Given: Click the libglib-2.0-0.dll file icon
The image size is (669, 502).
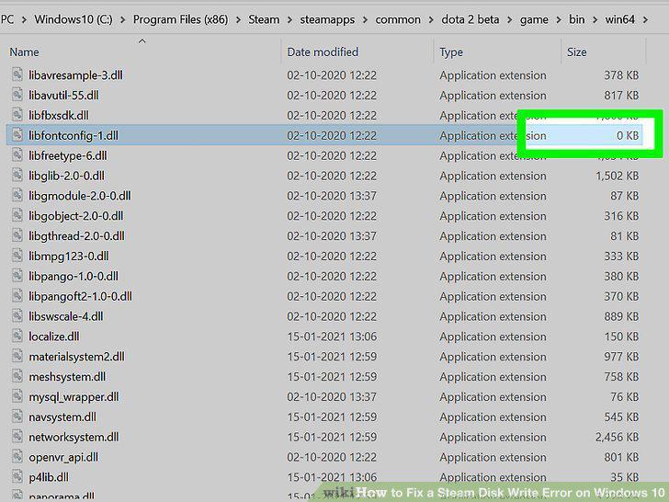Looking at the screenshot, I should click(17, 175).
